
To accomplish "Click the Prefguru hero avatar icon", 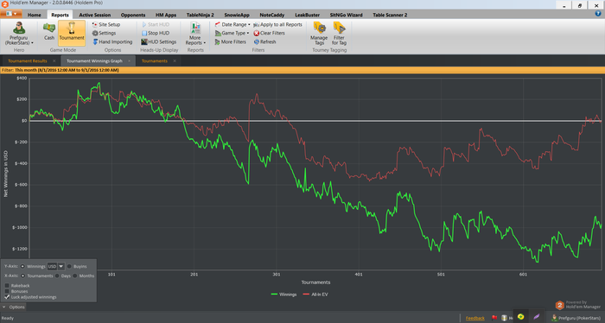I will pyautogui.click(x=19, y=28).
